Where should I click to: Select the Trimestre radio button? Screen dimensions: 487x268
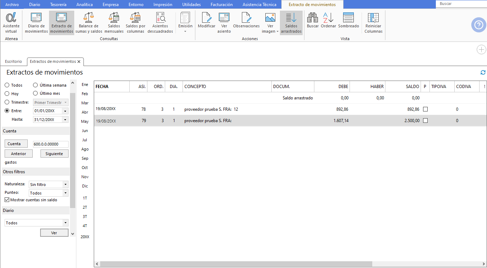point(7,102)
